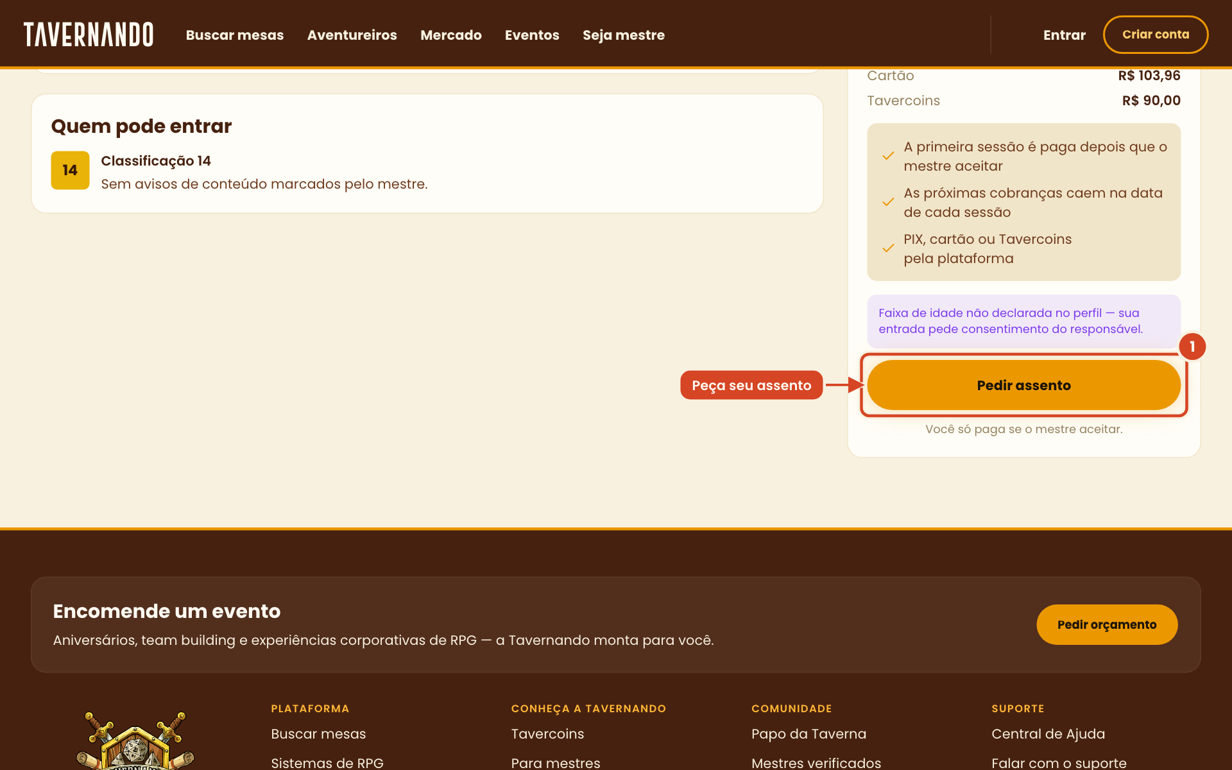The height and width of the screenshot is (770, 1232).
Task: Open the Sistemas de RPG footer link
Action: [327, 762]
